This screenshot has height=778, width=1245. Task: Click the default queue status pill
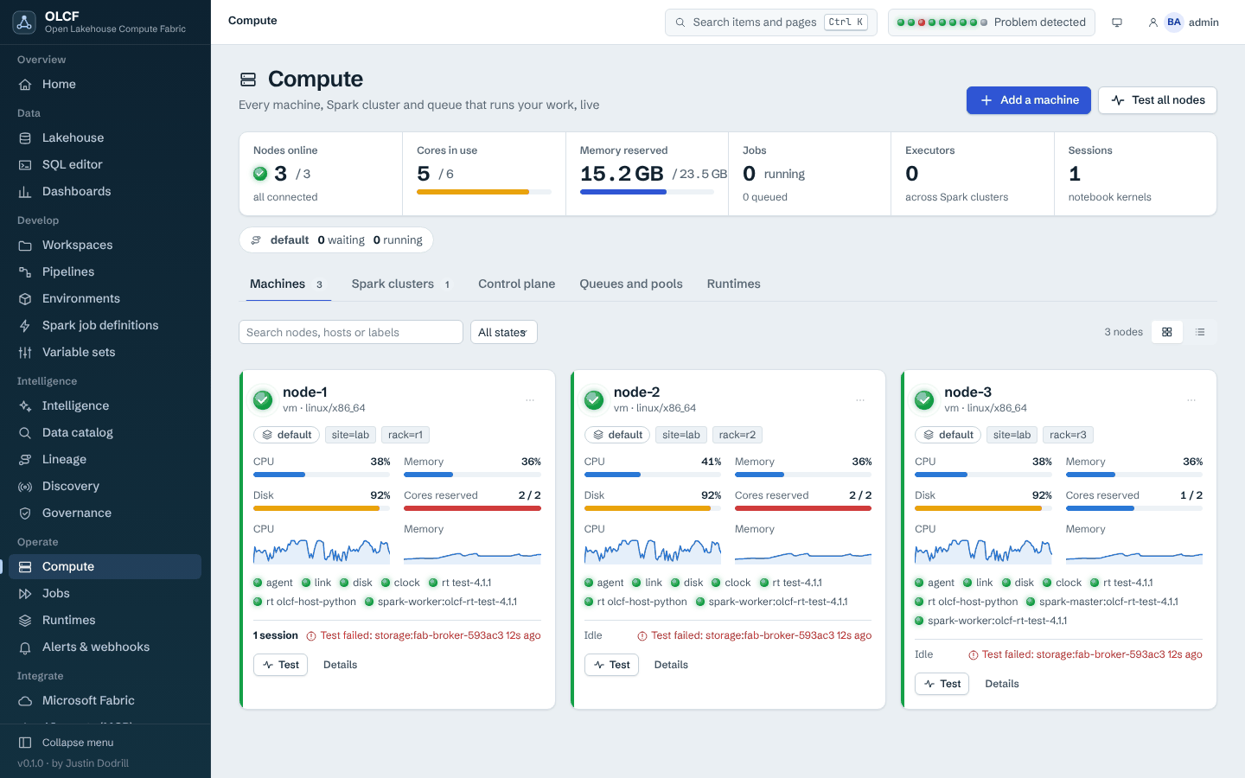tap(336, 240)
